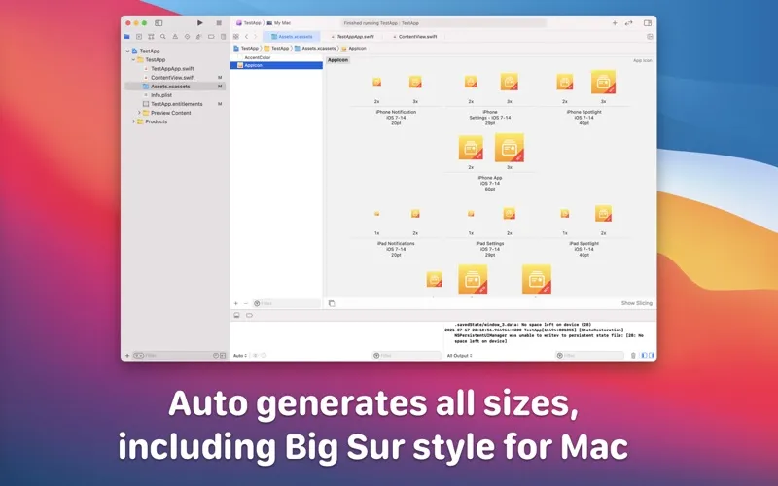
Task: Open the Breakpoint navigator icon
Action: (211, 37)
